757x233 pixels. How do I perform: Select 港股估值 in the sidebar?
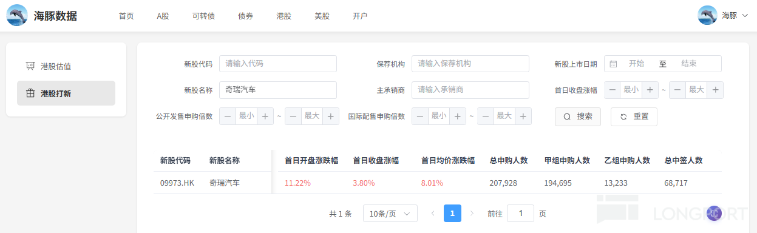pyautogui.click(x=66, y=66)
